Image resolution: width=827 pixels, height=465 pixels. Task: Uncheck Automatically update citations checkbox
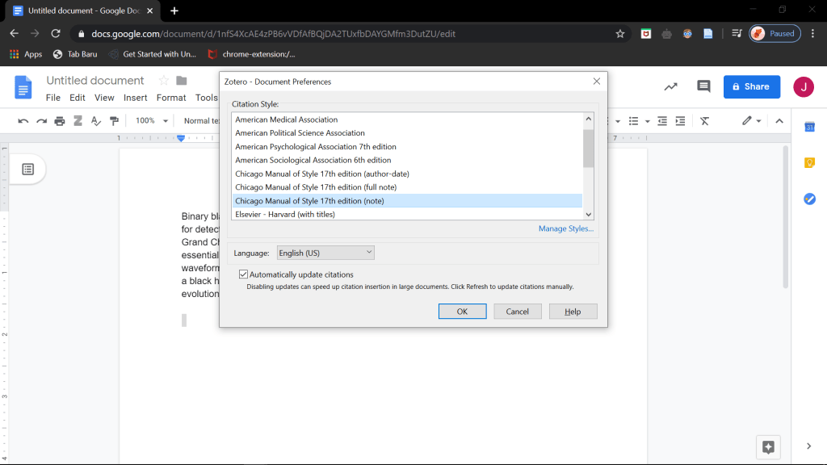click(243, 274)
